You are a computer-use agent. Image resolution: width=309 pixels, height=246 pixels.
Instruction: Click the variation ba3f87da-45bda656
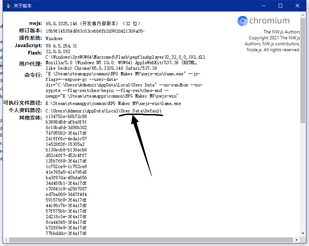66,178
